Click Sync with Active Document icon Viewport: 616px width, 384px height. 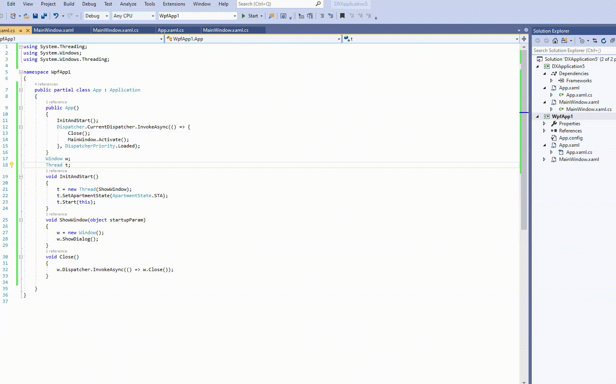click(x=595, y=41)
